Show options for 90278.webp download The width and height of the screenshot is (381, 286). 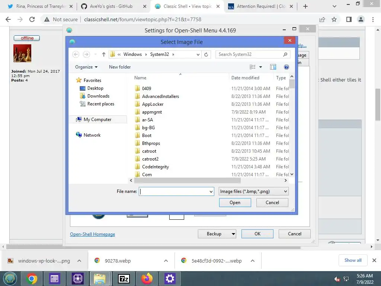166,261
